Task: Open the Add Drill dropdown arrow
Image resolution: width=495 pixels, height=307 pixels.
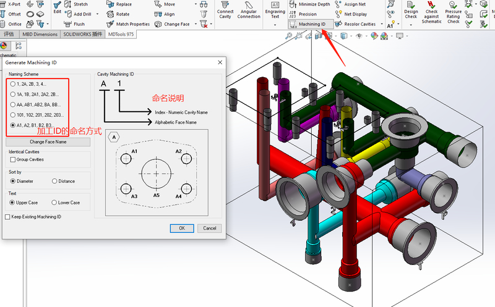Action: click(x=97, y=14)
